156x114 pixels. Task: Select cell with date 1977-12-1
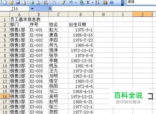coord(81,107)
